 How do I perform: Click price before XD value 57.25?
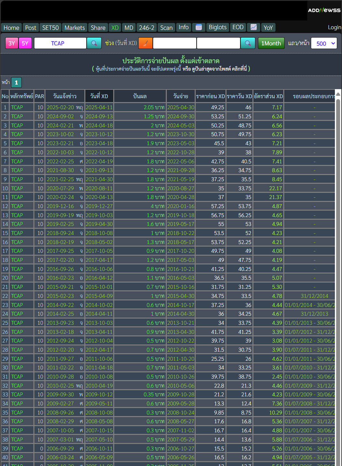218,206
